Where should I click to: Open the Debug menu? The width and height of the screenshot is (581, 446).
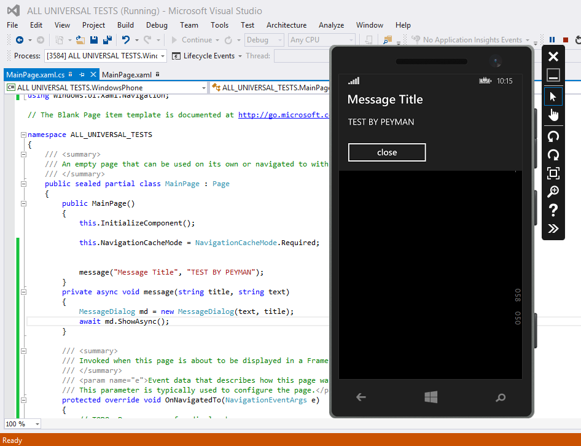click(x=157, y=25)
